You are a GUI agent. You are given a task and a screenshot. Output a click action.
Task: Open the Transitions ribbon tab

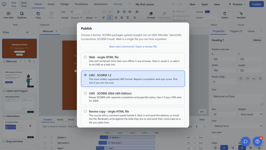click(x=81, y=4)
